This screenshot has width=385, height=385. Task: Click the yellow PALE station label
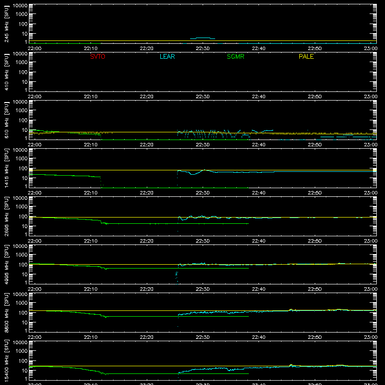[306, 56]
